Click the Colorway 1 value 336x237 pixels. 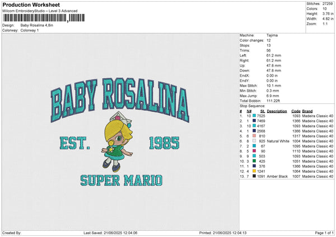(30, 30)
